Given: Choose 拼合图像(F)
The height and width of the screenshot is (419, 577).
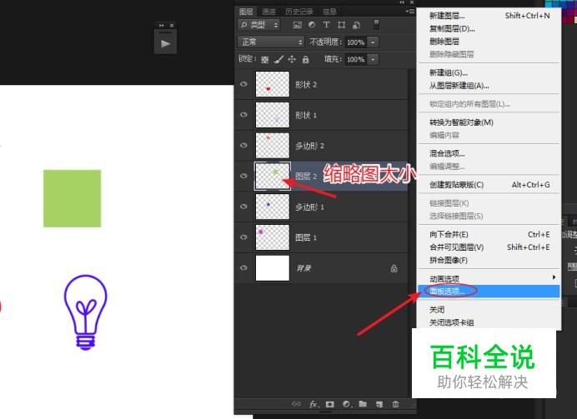Looking at the screenshot, I should point(489,260).
